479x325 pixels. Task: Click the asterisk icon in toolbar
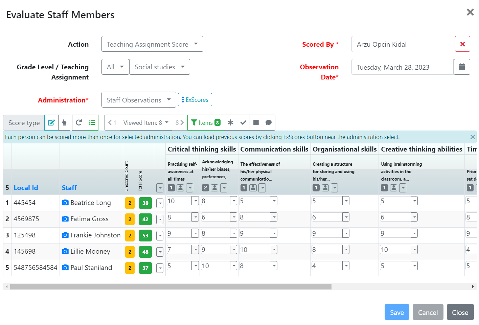(230, 123)
